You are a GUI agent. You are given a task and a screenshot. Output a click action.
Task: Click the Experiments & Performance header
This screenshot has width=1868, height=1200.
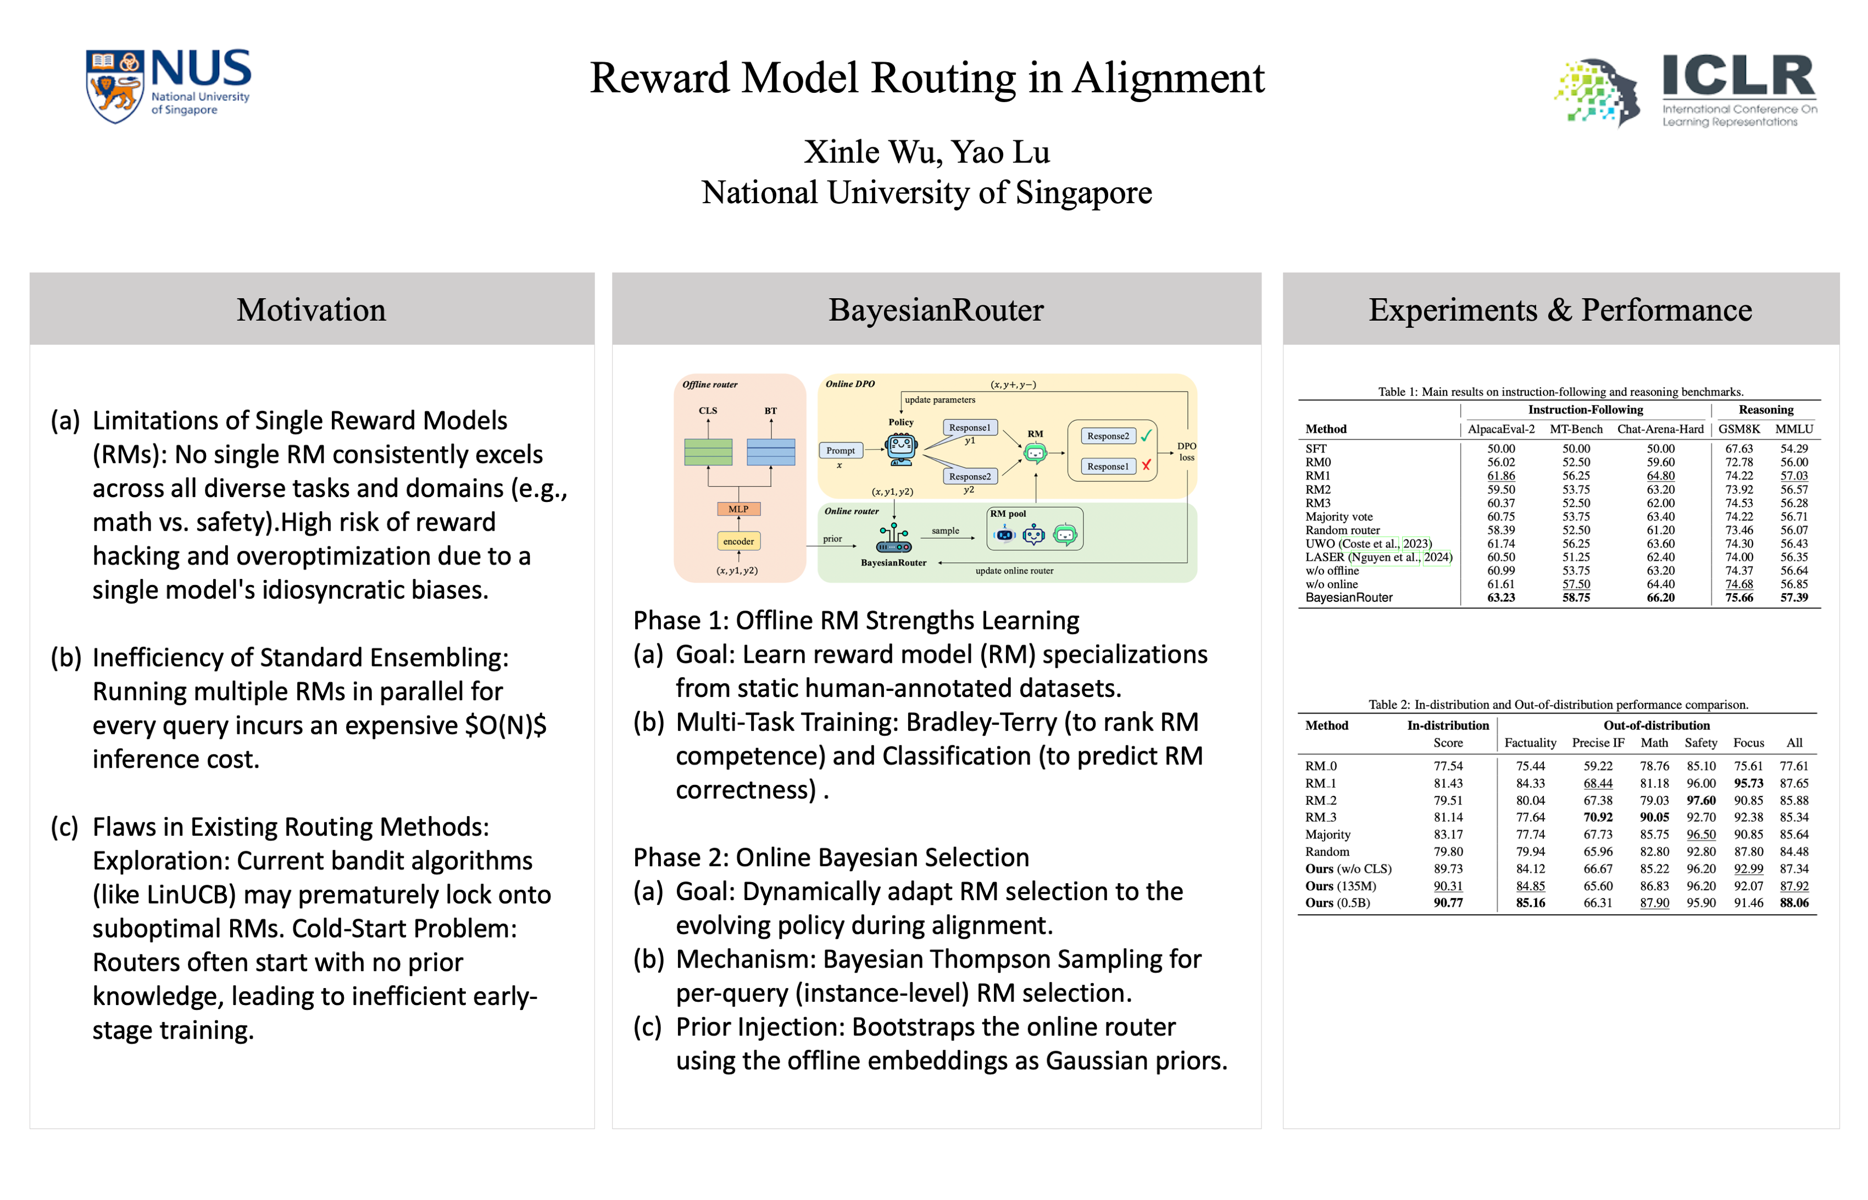1560,309
